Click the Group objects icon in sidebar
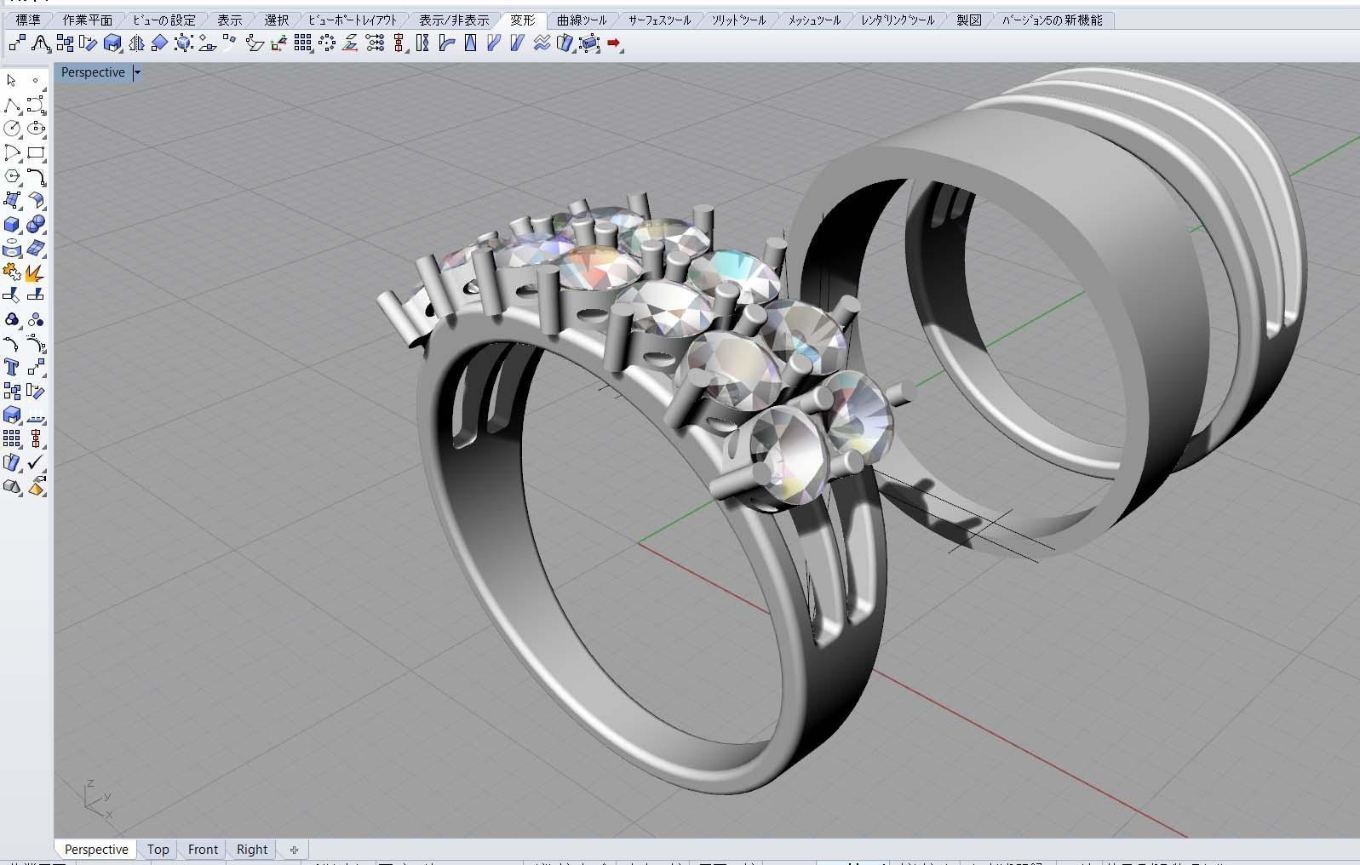Screen dimensions: 1360x865 [12, 320]
